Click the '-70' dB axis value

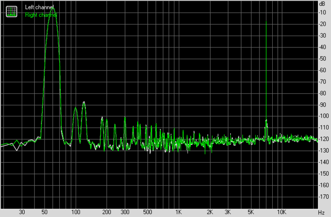click(322, 82)
